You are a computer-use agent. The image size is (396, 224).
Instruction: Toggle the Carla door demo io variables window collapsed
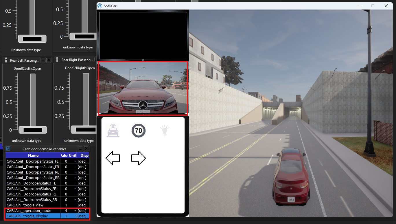point(80,148)
